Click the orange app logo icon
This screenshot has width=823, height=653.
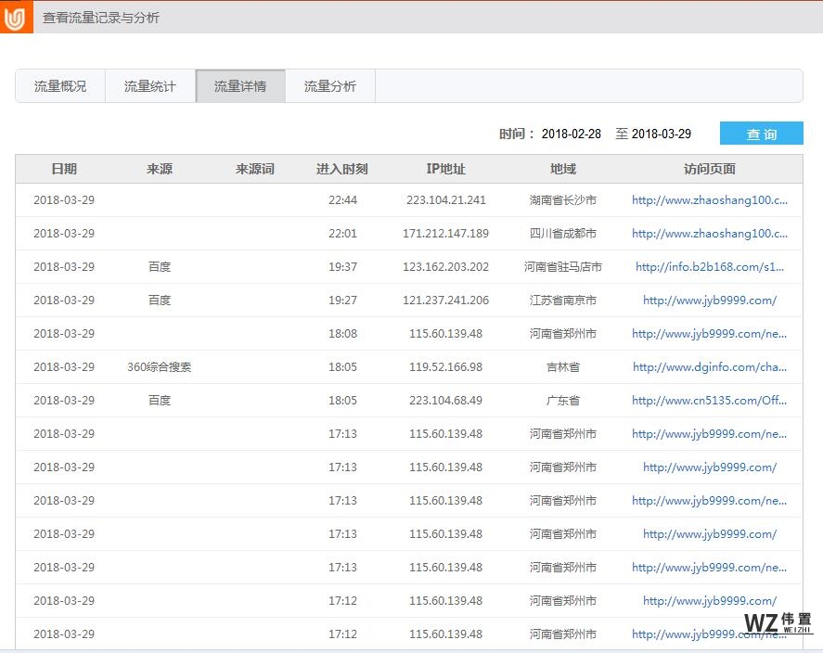tap(14, 17)
